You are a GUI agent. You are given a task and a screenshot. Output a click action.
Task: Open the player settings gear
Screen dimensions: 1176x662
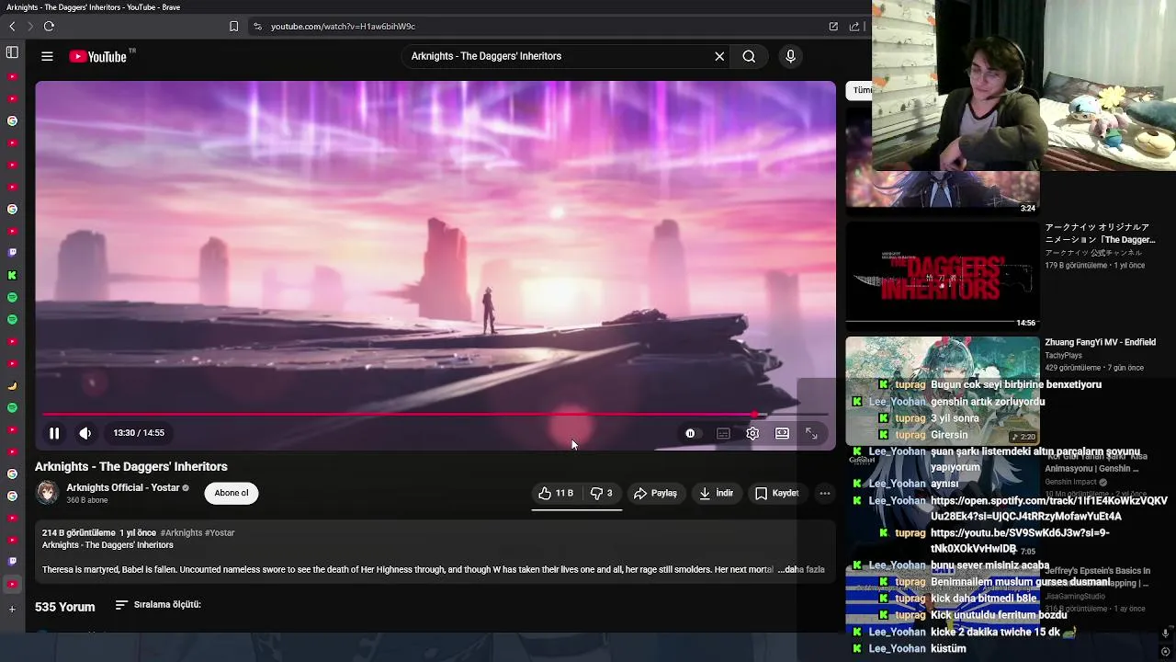[x=752, y=433]
